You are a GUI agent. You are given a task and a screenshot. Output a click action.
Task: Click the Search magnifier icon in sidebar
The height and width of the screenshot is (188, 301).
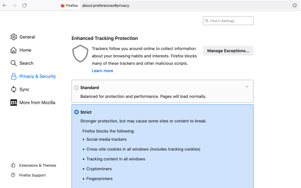[x=14, y=63]
